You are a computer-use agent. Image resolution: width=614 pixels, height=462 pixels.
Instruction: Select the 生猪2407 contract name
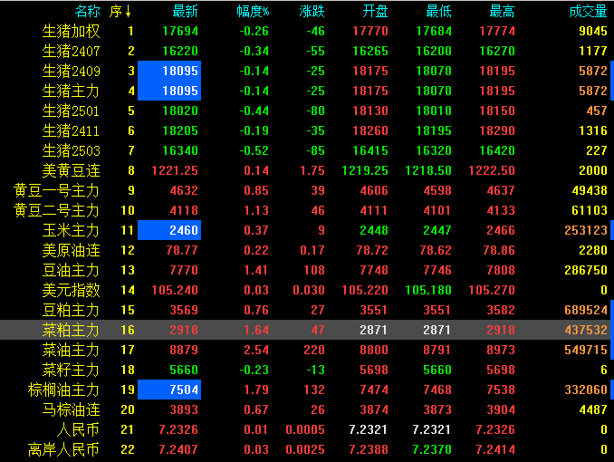pos(72,52)
